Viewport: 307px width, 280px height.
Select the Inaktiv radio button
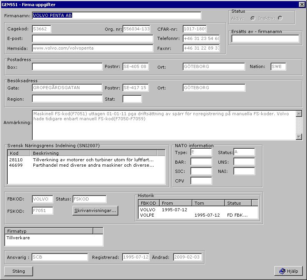(x=280, y=18)
